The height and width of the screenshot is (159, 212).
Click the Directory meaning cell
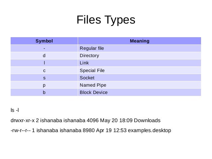(x=89, y=56)
